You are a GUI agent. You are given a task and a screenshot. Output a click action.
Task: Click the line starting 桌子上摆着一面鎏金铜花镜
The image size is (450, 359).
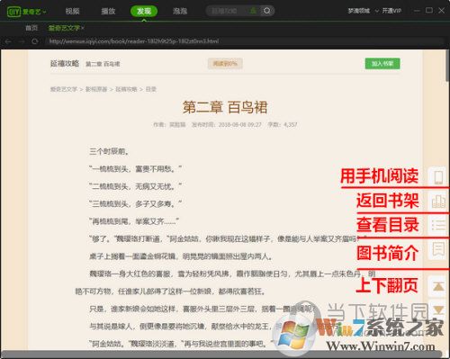tap(181, 256)
